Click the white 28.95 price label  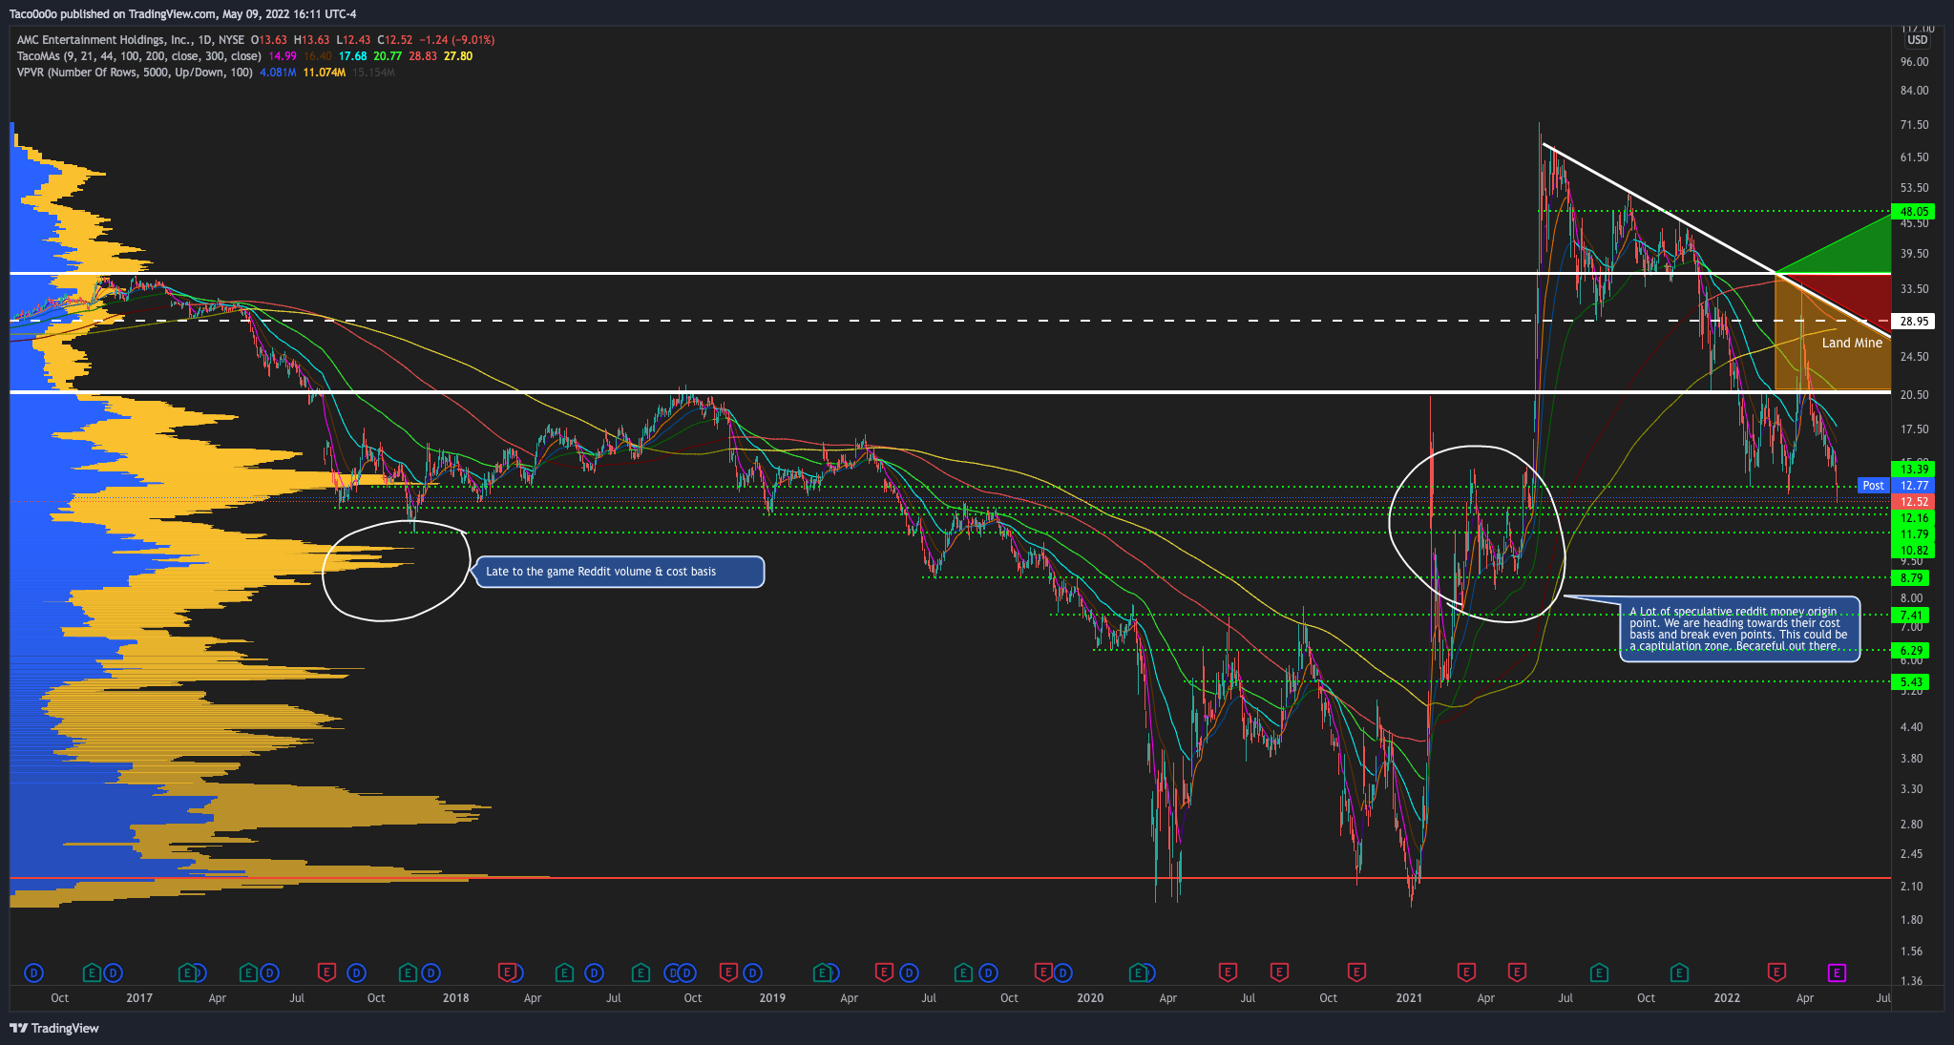pyautogui.click(x=1914, y=322)
